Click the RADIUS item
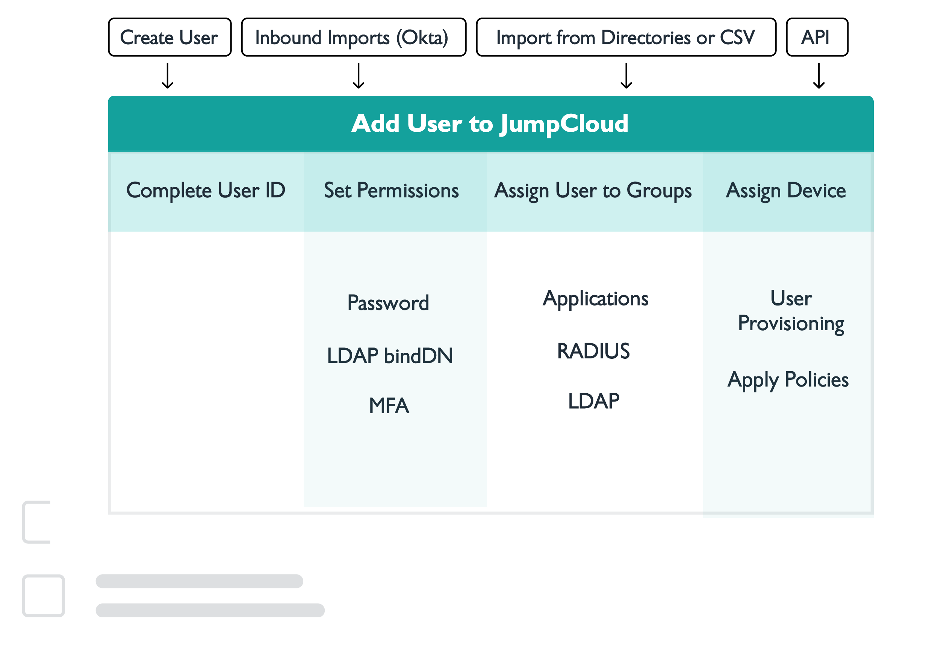Screen dimensions: 932x668 593,351
